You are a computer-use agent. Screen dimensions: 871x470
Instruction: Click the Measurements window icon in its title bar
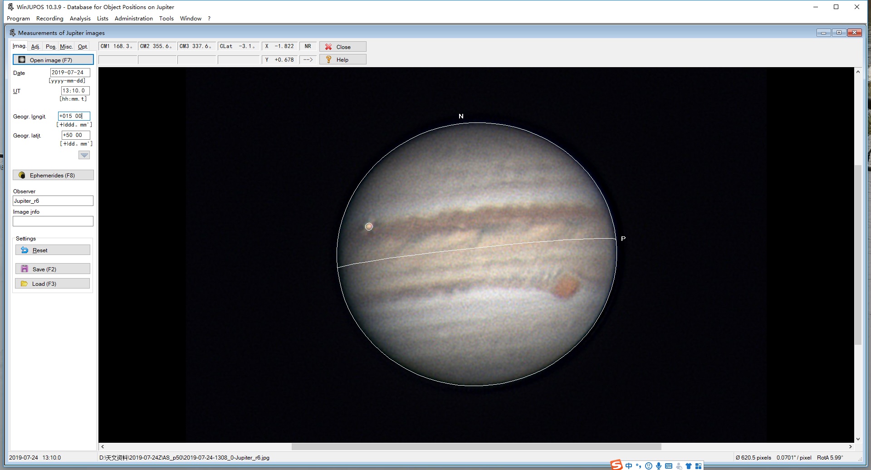pos(13,33)
